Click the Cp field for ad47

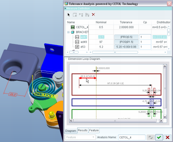(145, 37)
